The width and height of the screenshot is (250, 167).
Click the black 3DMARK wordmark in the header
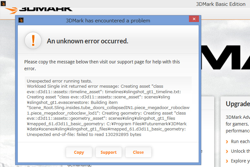(46, 9)
